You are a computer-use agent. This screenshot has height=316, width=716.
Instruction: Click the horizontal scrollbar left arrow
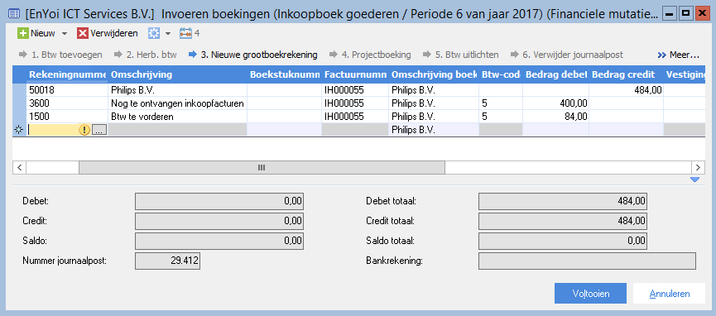click(19, 167)
